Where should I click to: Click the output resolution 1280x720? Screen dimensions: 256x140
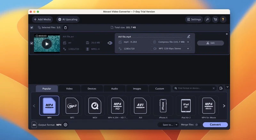(x=129, y=49)
